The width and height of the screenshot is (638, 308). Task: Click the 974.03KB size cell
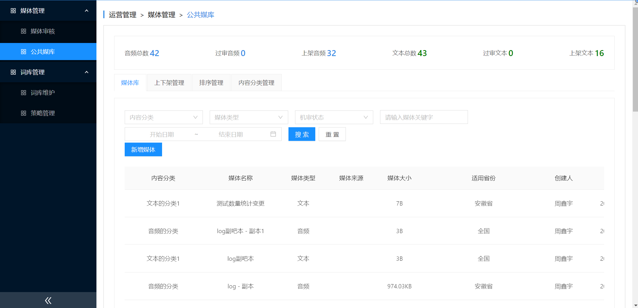(x=399, y=286)
